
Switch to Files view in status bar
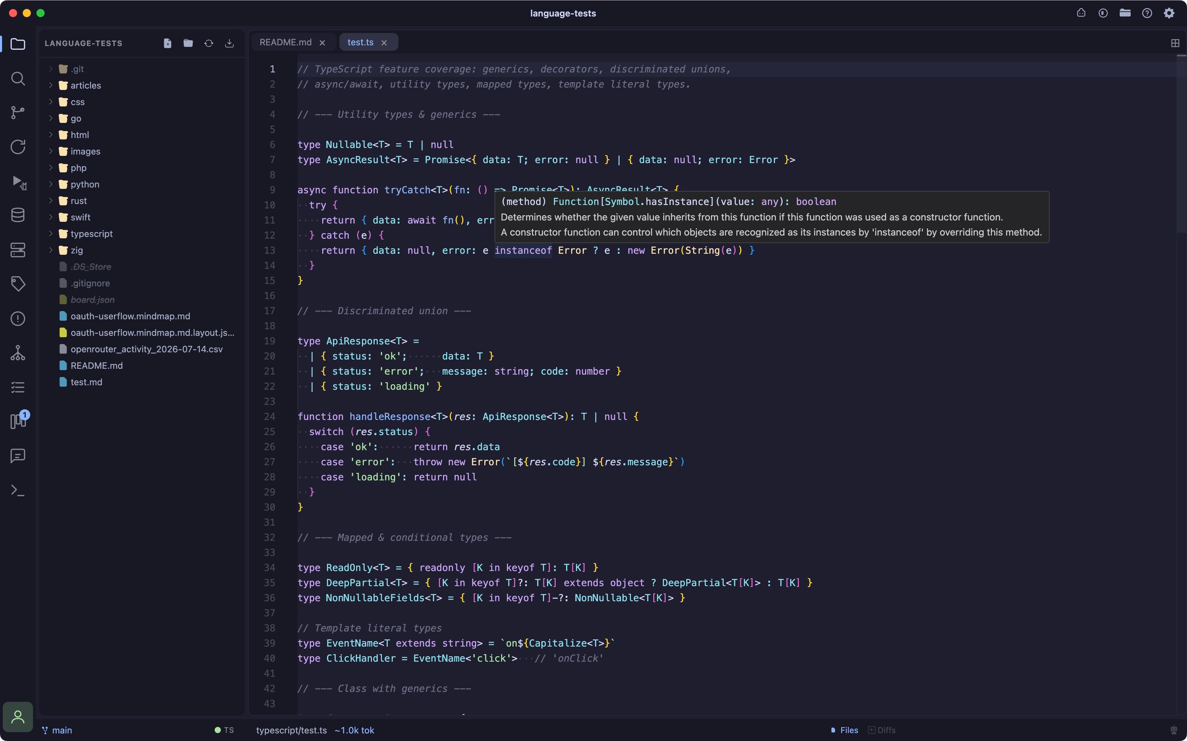(845, 730)
